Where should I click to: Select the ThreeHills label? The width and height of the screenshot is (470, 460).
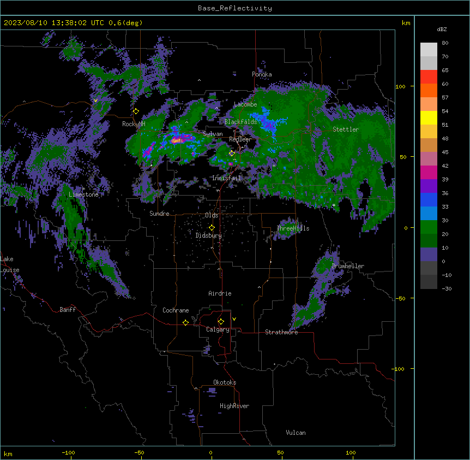coord(293,228)
